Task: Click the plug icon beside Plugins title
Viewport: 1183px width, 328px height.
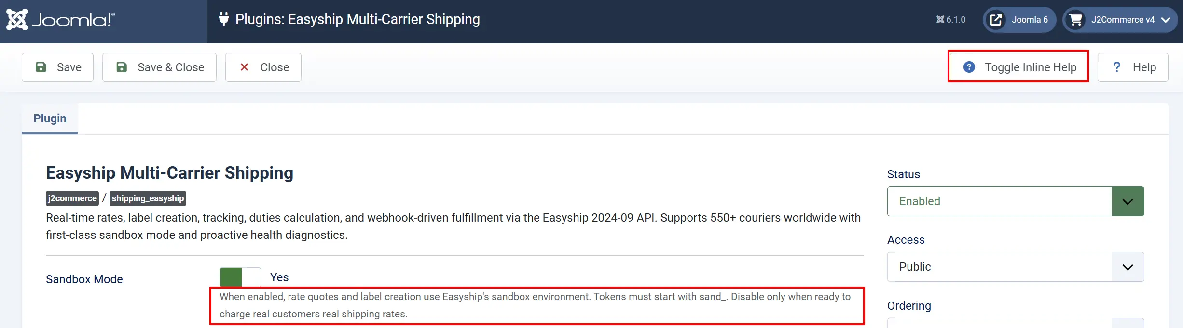Action: 223,19
